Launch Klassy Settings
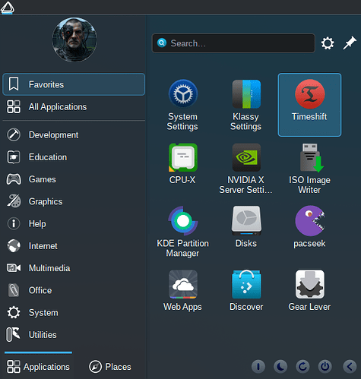This screenshot has width=361, height=379. coord(246,105)
